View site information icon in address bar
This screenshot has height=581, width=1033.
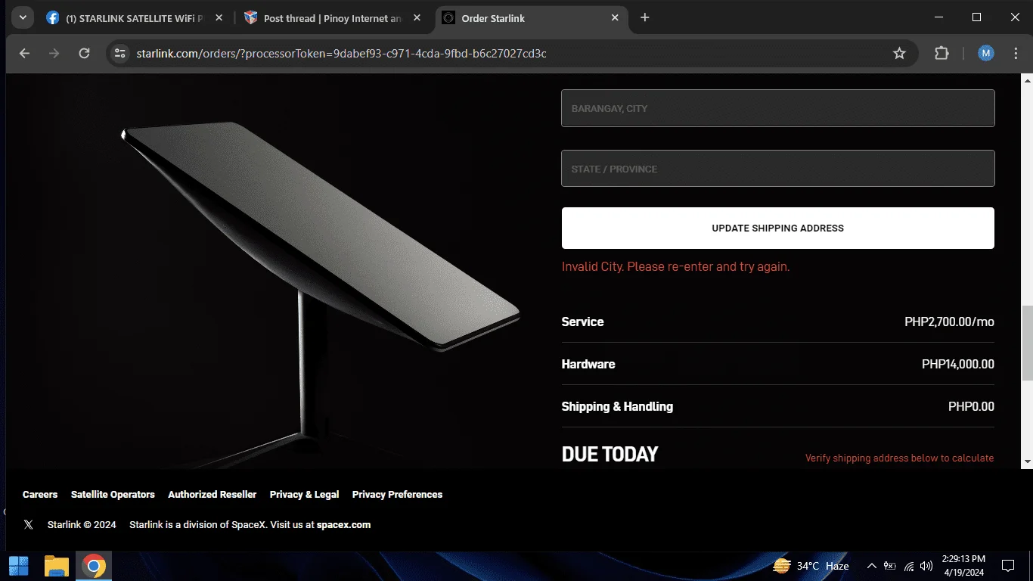(120, 53)
